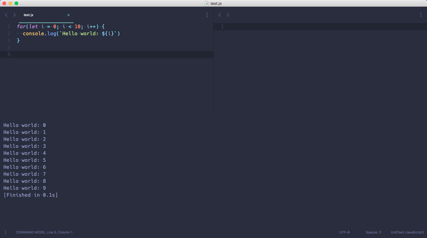Screen dimensions: 427x238
Task: Click the "[Finished in 0.1s]" output line
Action: pos(31,195)
